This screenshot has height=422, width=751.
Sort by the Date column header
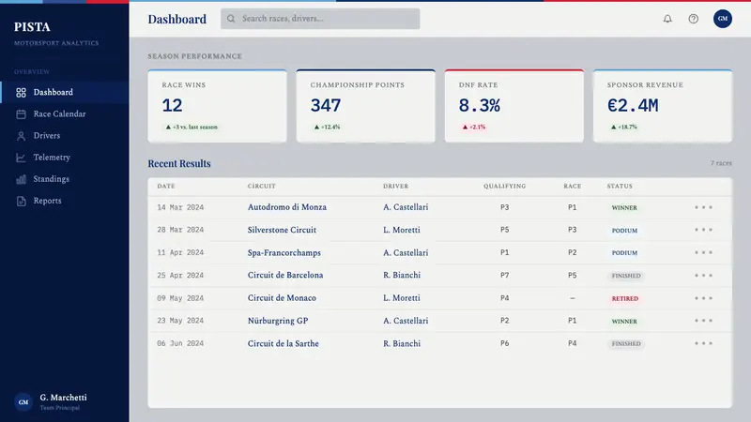click(166, 186)
